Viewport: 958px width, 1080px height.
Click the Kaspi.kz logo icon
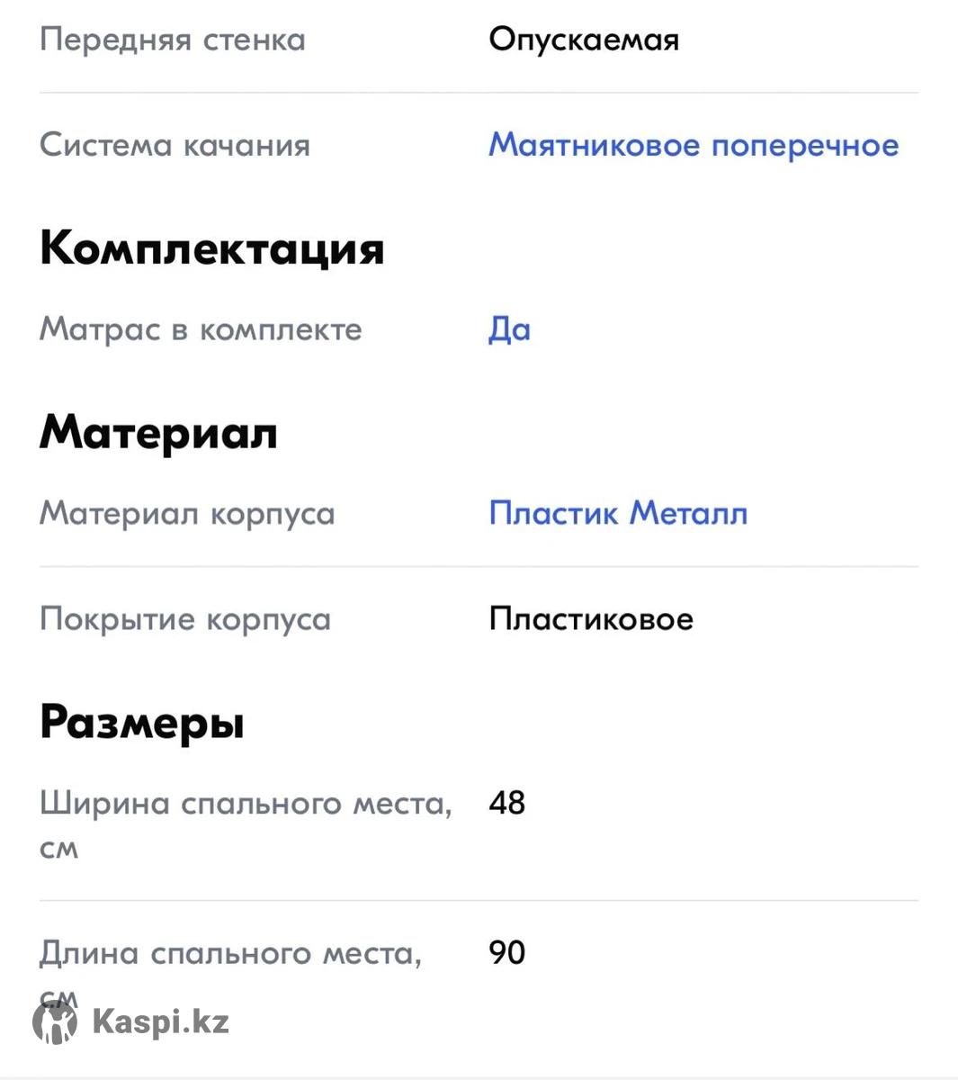pos(55,1022)
